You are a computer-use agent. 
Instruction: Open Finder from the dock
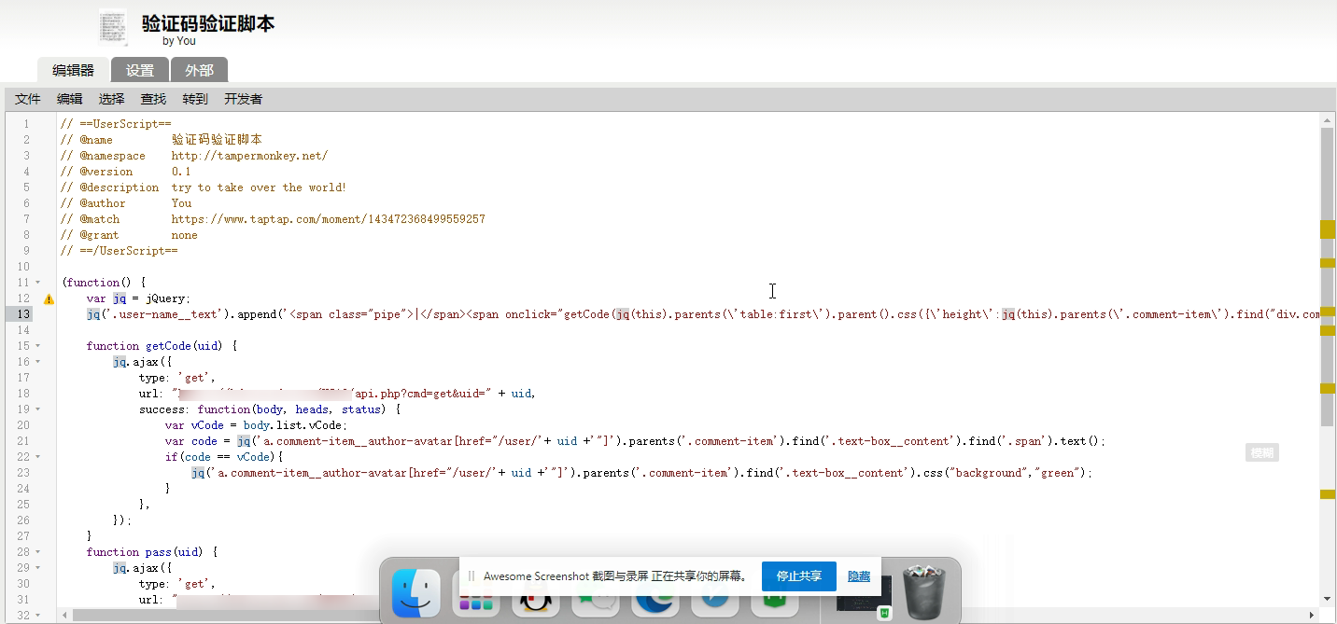pos(416,593)
